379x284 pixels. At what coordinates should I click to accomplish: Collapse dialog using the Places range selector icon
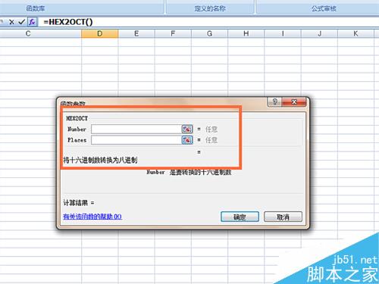coord(187,140)
